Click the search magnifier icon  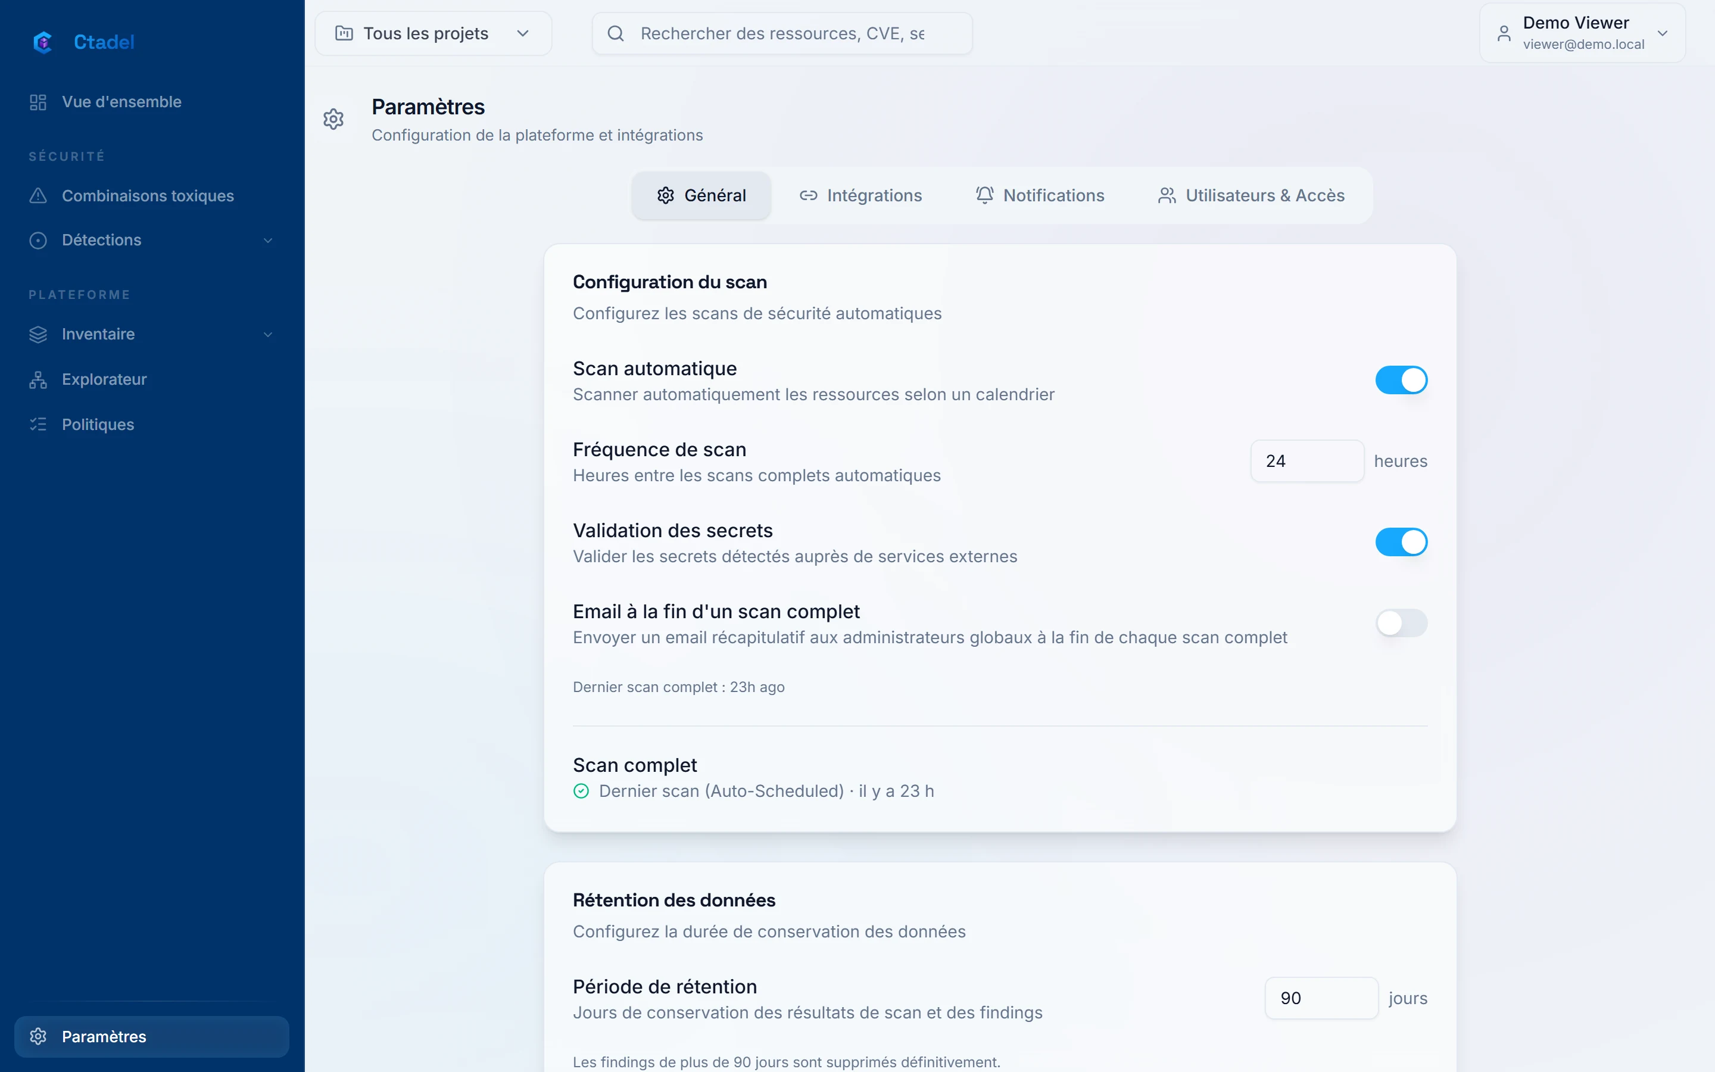coord(616,33)
